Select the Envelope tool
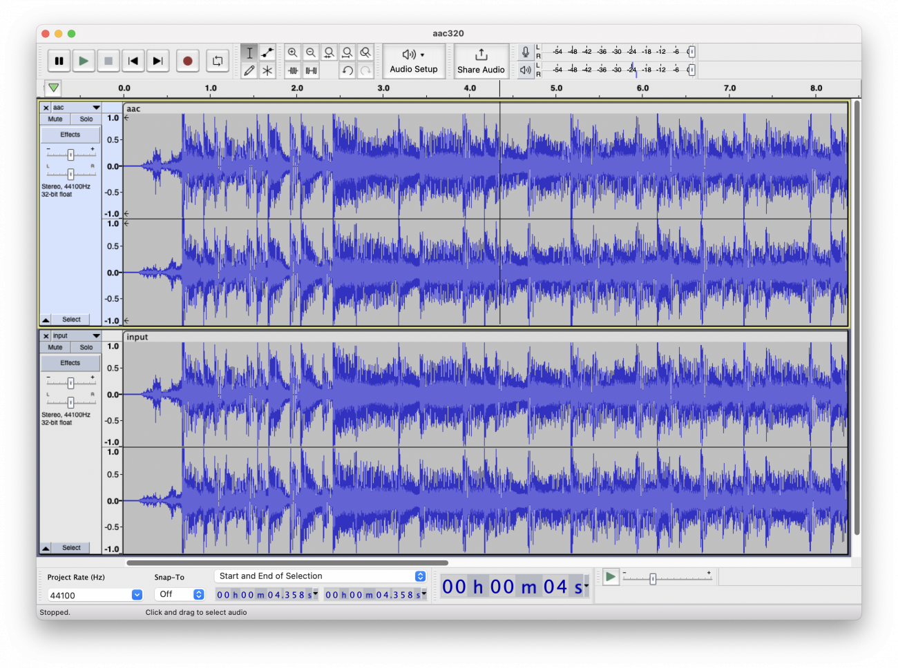Screen dimensions: 898x668 point(267,52)
